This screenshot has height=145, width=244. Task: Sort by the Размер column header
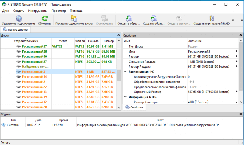coord(108,41)
